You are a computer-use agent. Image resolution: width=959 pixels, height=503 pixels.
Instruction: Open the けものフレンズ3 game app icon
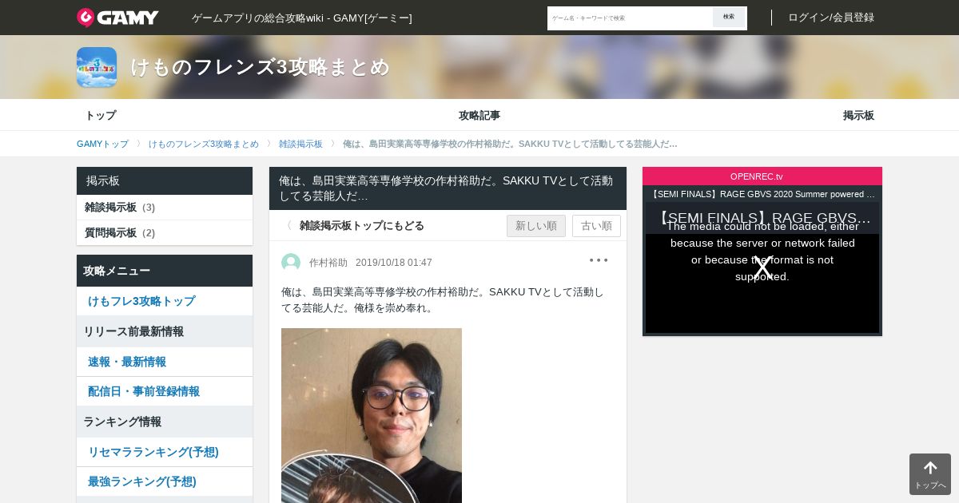tap(97, 67)
